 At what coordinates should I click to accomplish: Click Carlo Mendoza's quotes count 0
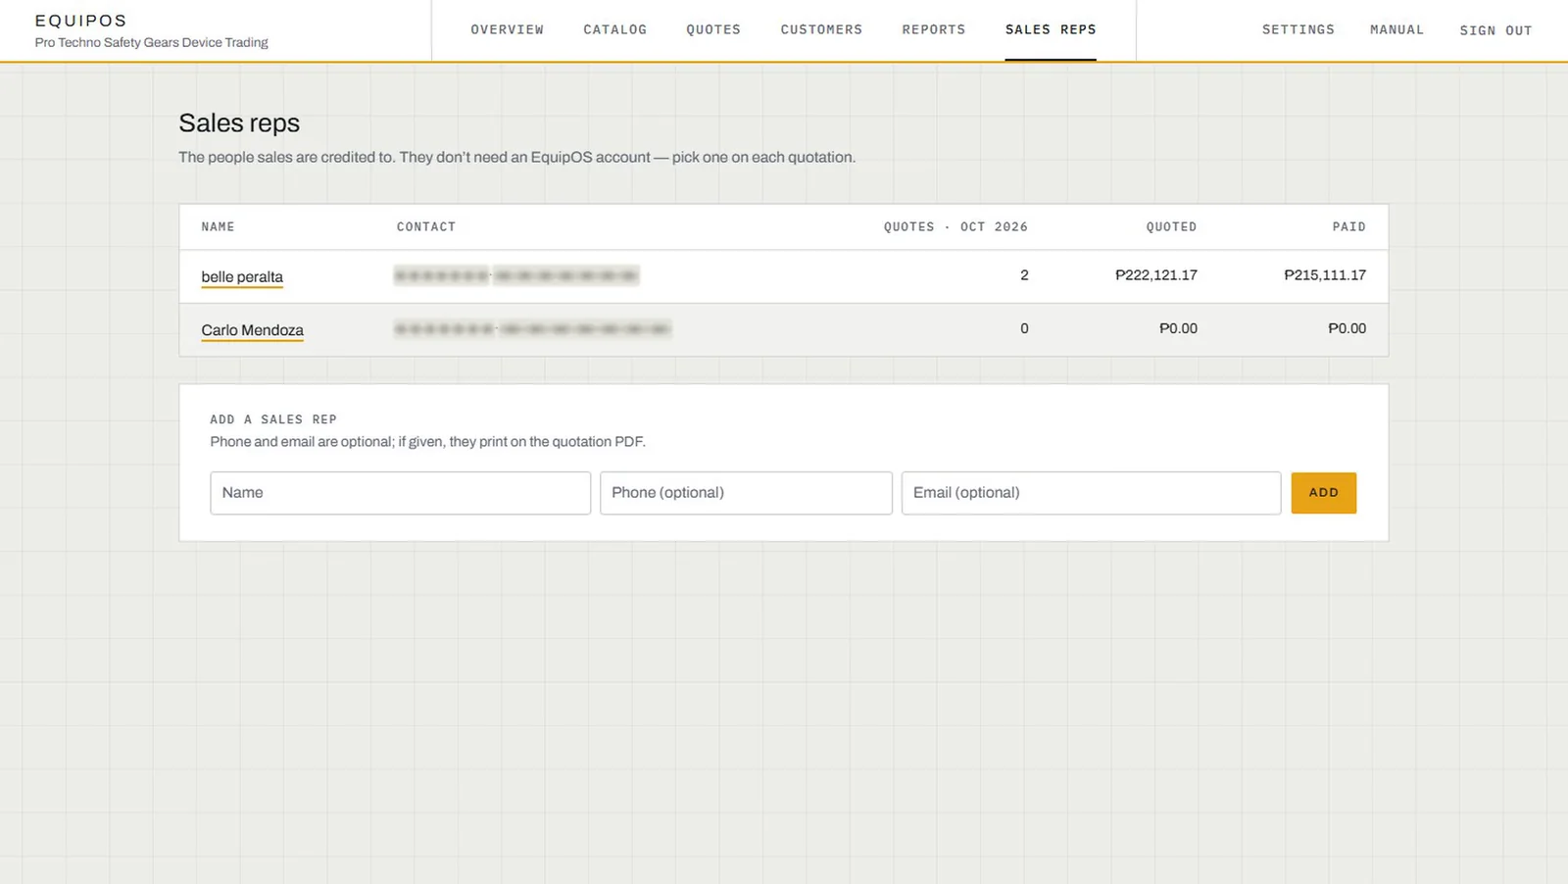[1024, 328]
